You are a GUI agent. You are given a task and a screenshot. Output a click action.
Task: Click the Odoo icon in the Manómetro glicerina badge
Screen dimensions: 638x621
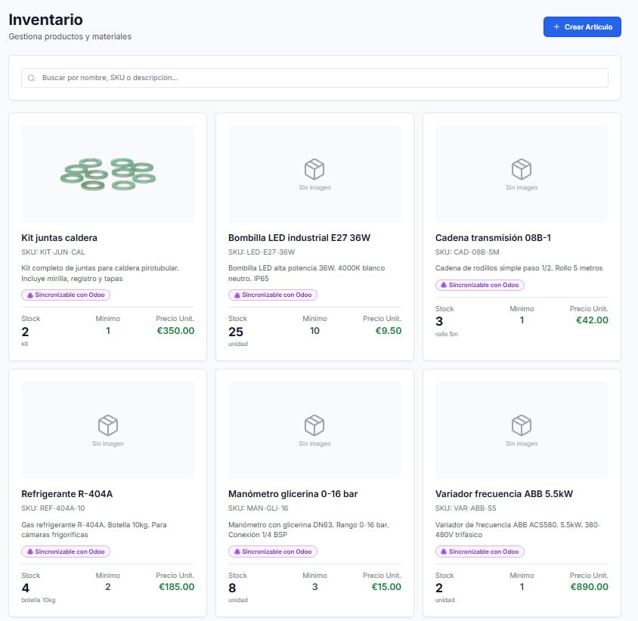pos(237,551)
